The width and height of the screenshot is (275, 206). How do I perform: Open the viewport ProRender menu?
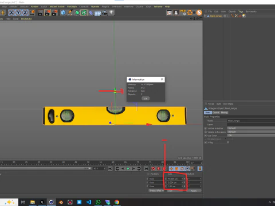click(x=26, y=19)
